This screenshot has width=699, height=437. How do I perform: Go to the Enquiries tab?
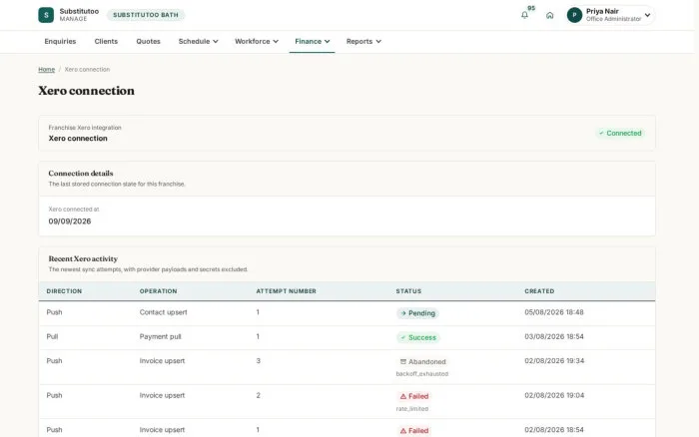[x=60, y=42]
